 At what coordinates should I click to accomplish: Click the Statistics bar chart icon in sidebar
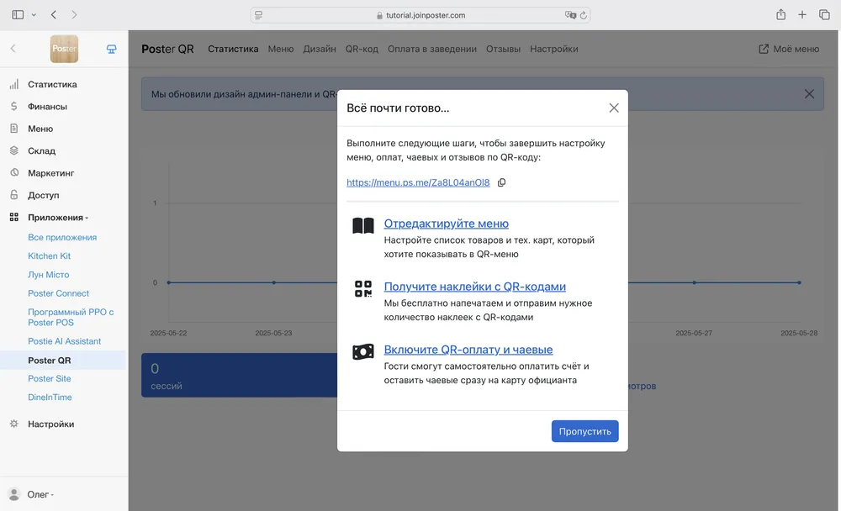(x=13, y=84)
